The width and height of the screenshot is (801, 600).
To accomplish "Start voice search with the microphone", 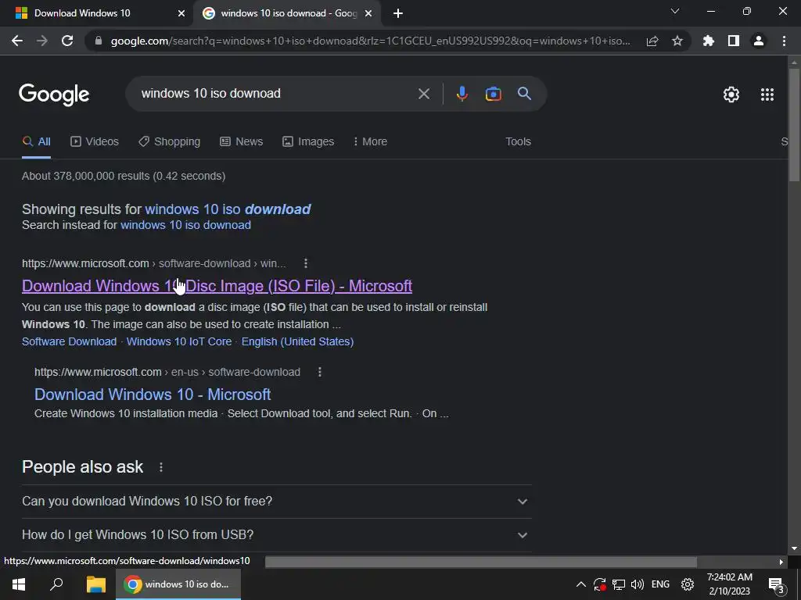I will (x=462, y=94).
